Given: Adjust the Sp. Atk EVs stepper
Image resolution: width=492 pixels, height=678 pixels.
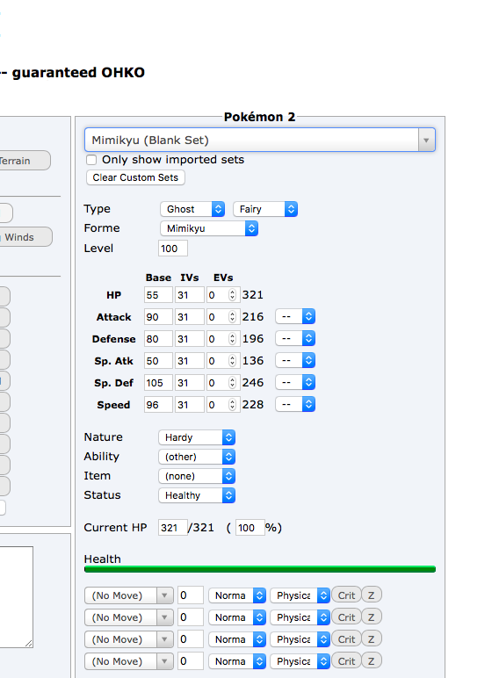Looking at the screenshot, I should [232, 361].
